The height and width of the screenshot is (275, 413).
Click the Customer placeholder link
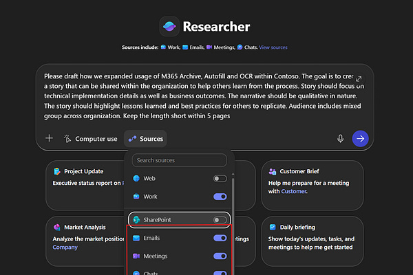pyautogui.click(x=294, y=191)
